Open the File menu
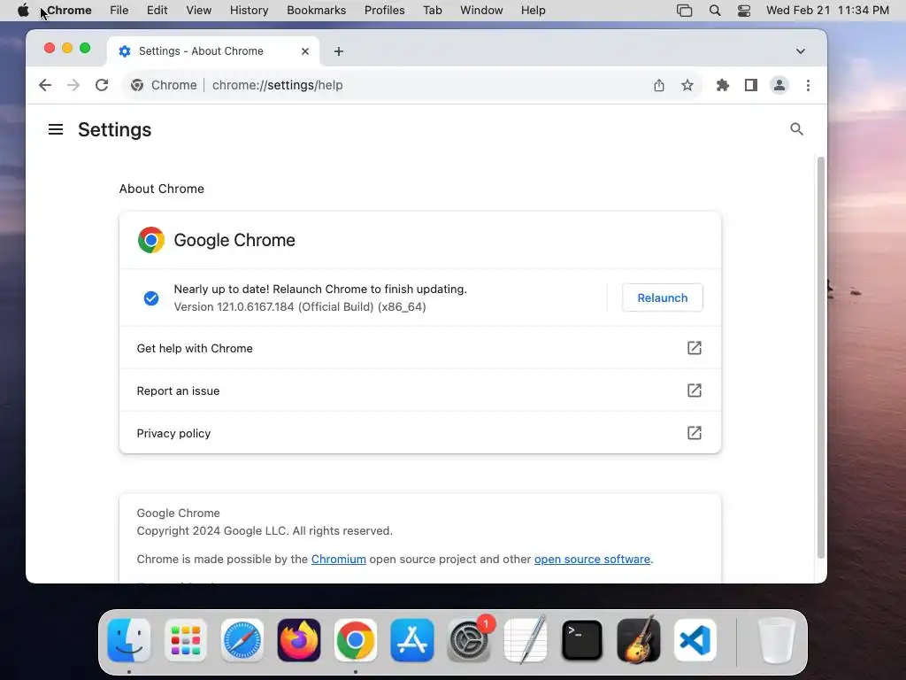The width and height of the screenshot is (906, 680). 119,11
